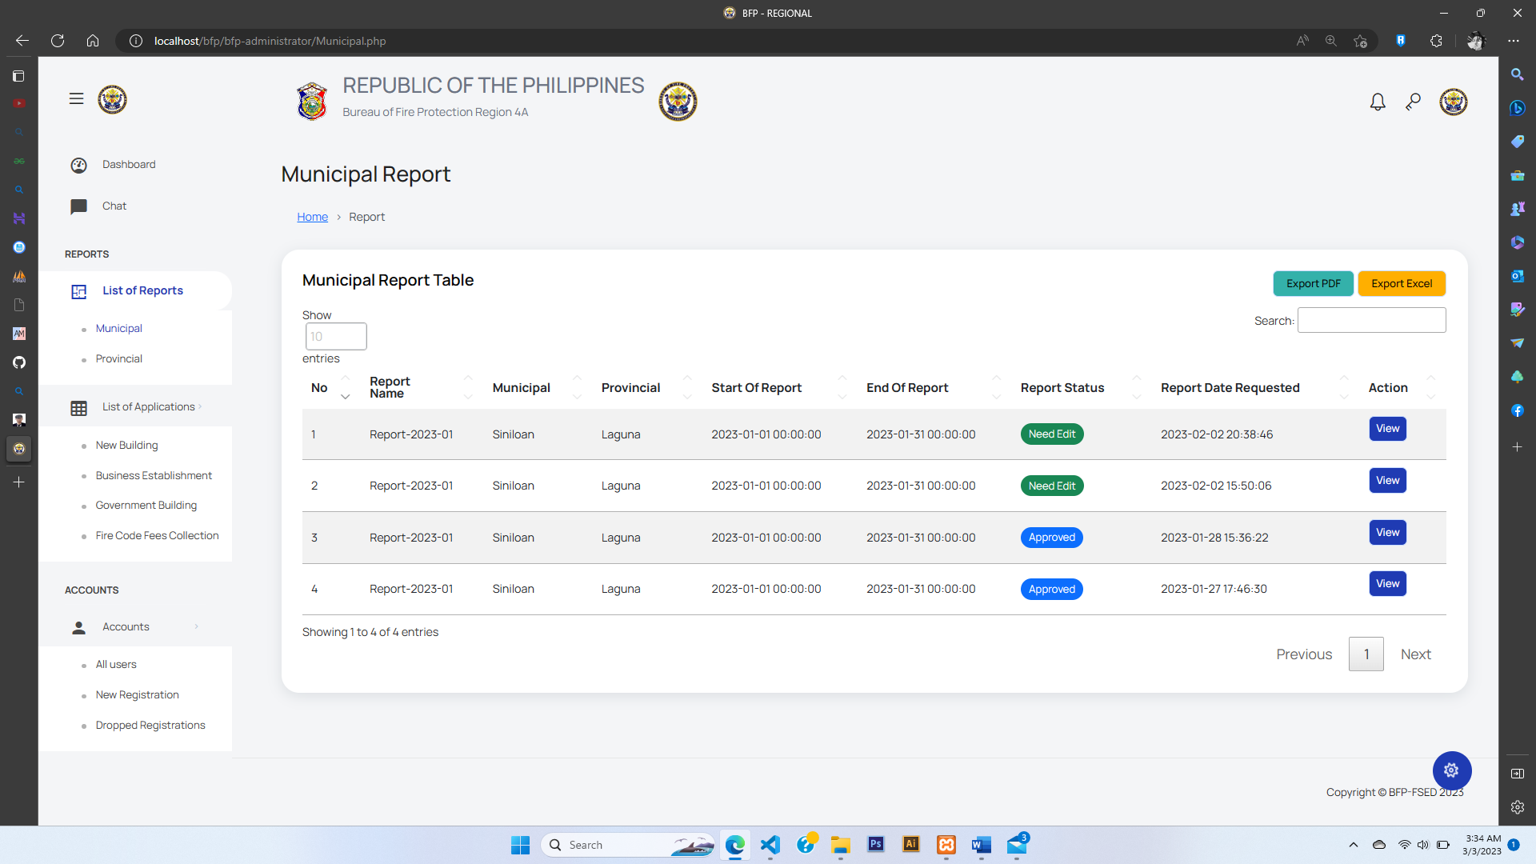Open Chat from the sidebar
The height and width of the screenshot is (864, 1536).
click(x=114, y=206)
